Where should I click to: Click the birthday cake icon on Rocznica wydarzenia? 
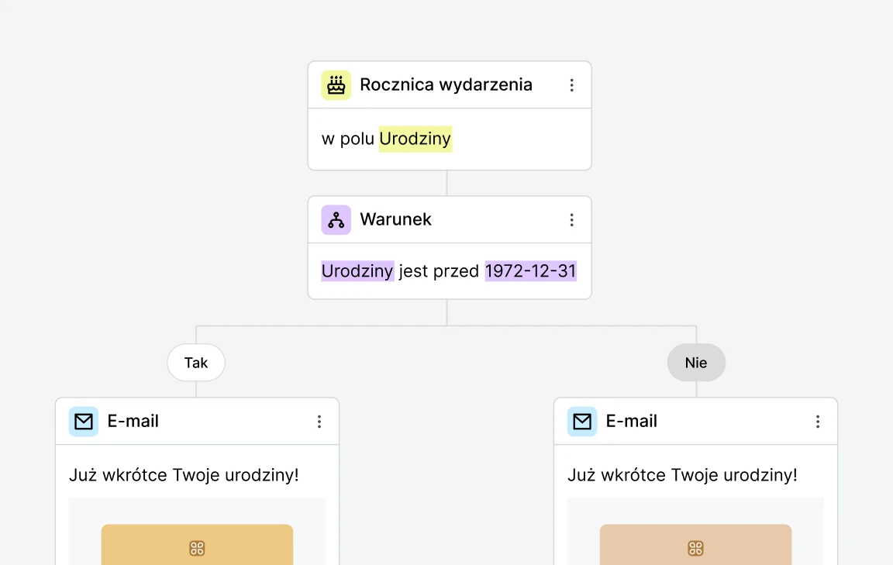(336, 84)
